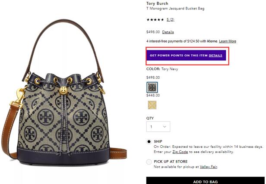The height and width of the screenshot is (184, 266).
Task: Click the $448.00 price above the beige swatch
Action: pyautogui.click(x=153, y=96)
